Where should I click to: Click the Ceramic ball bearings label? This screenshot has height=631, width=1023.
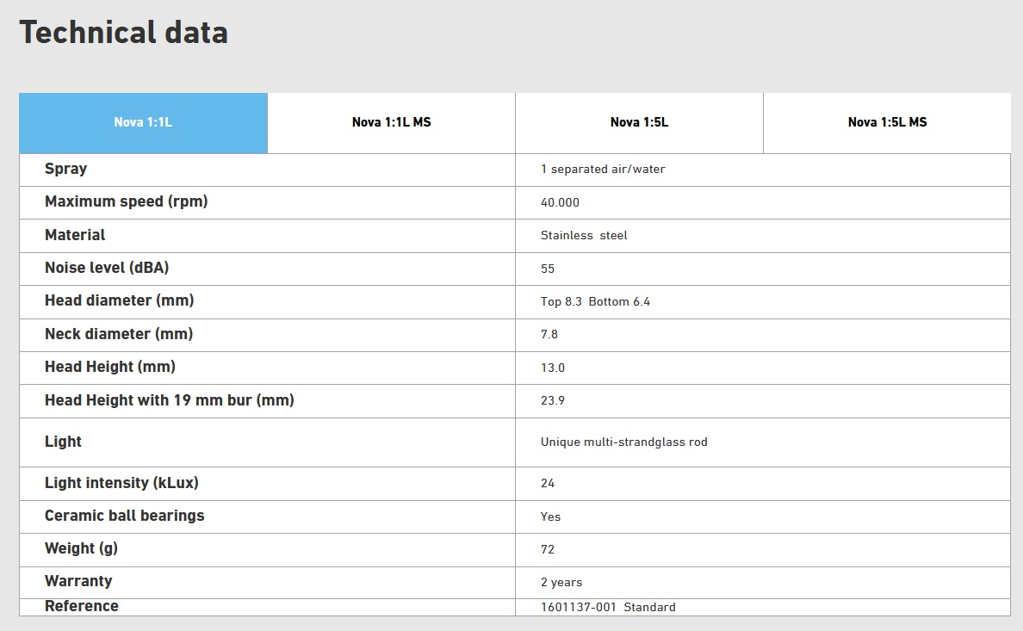pos(125,516)
